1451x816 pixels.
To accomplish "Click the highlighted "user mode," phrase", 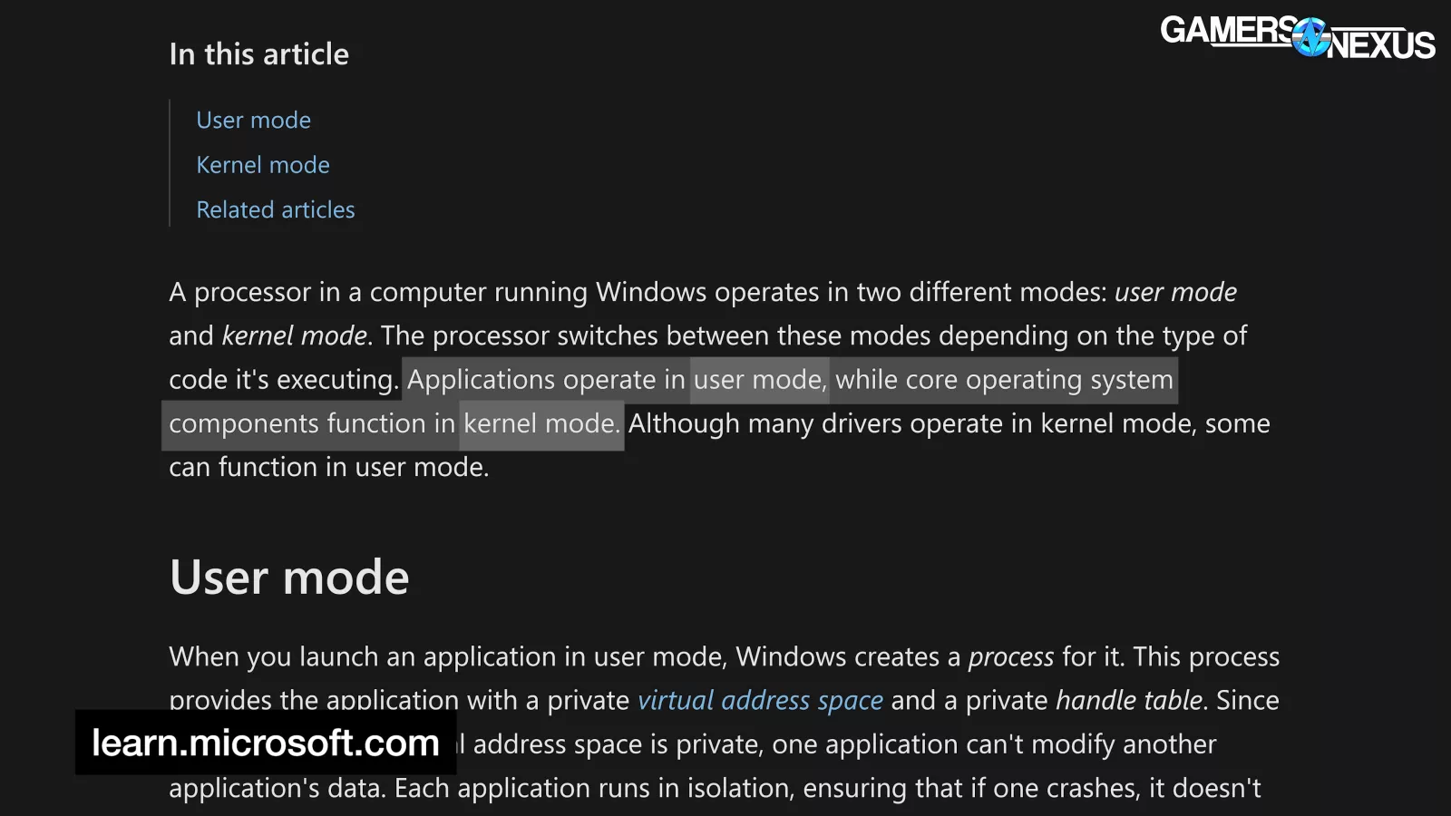I will coord(760,380).
